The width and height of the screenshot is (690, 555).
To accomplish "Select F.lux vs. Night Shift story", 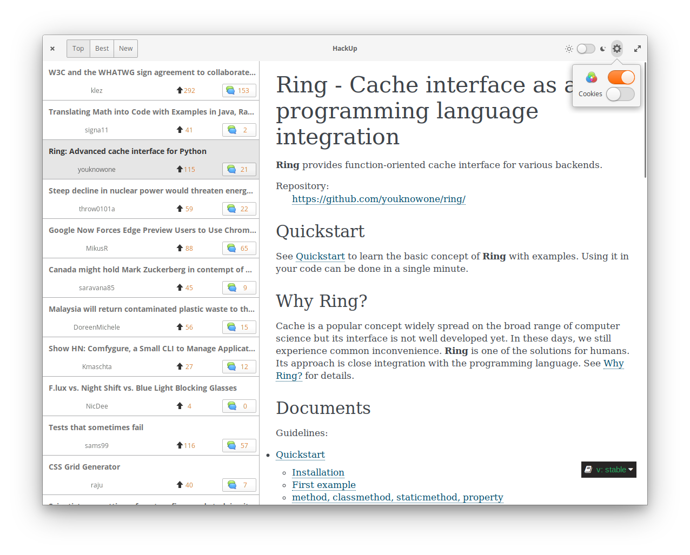I will (151, 396).
